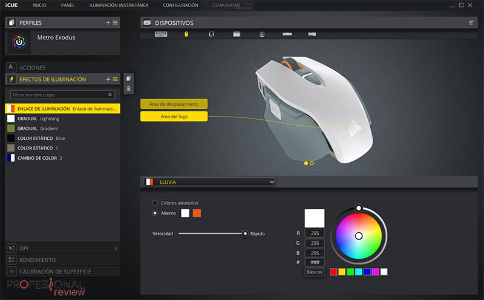This screenshot has width=484, height=300.
Task: Open the Configuración tab
Action: pos(180,5)
